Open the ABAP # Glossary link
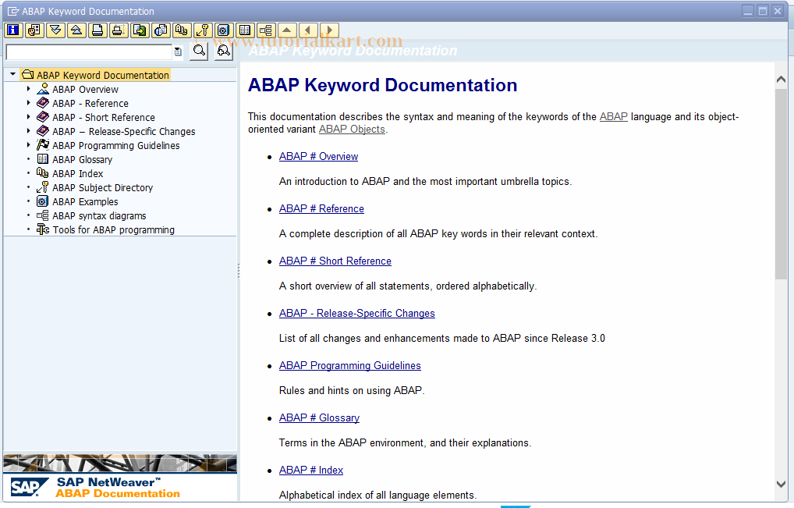This screenshot has height=508, width=794. 319,417
